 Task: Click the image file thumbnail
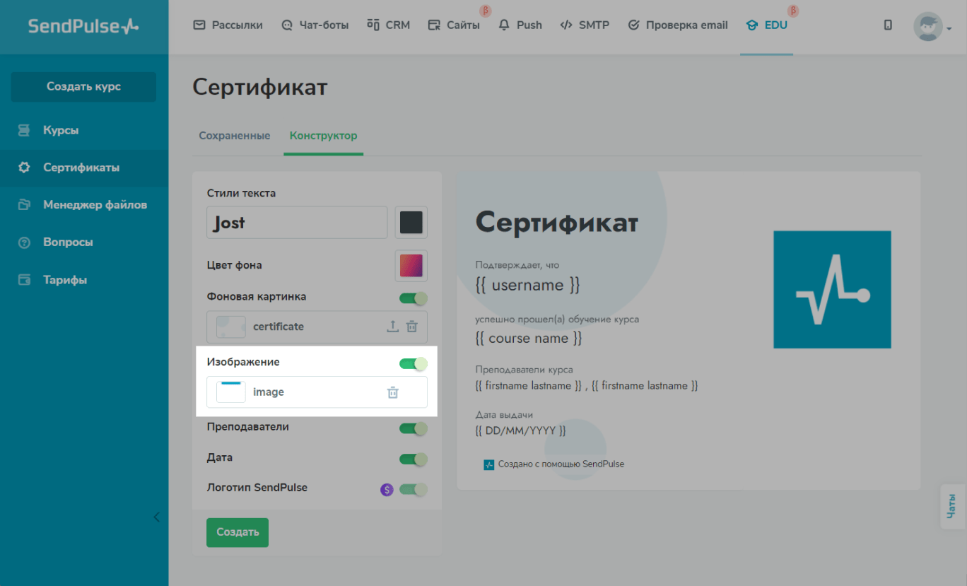[230, 392]
